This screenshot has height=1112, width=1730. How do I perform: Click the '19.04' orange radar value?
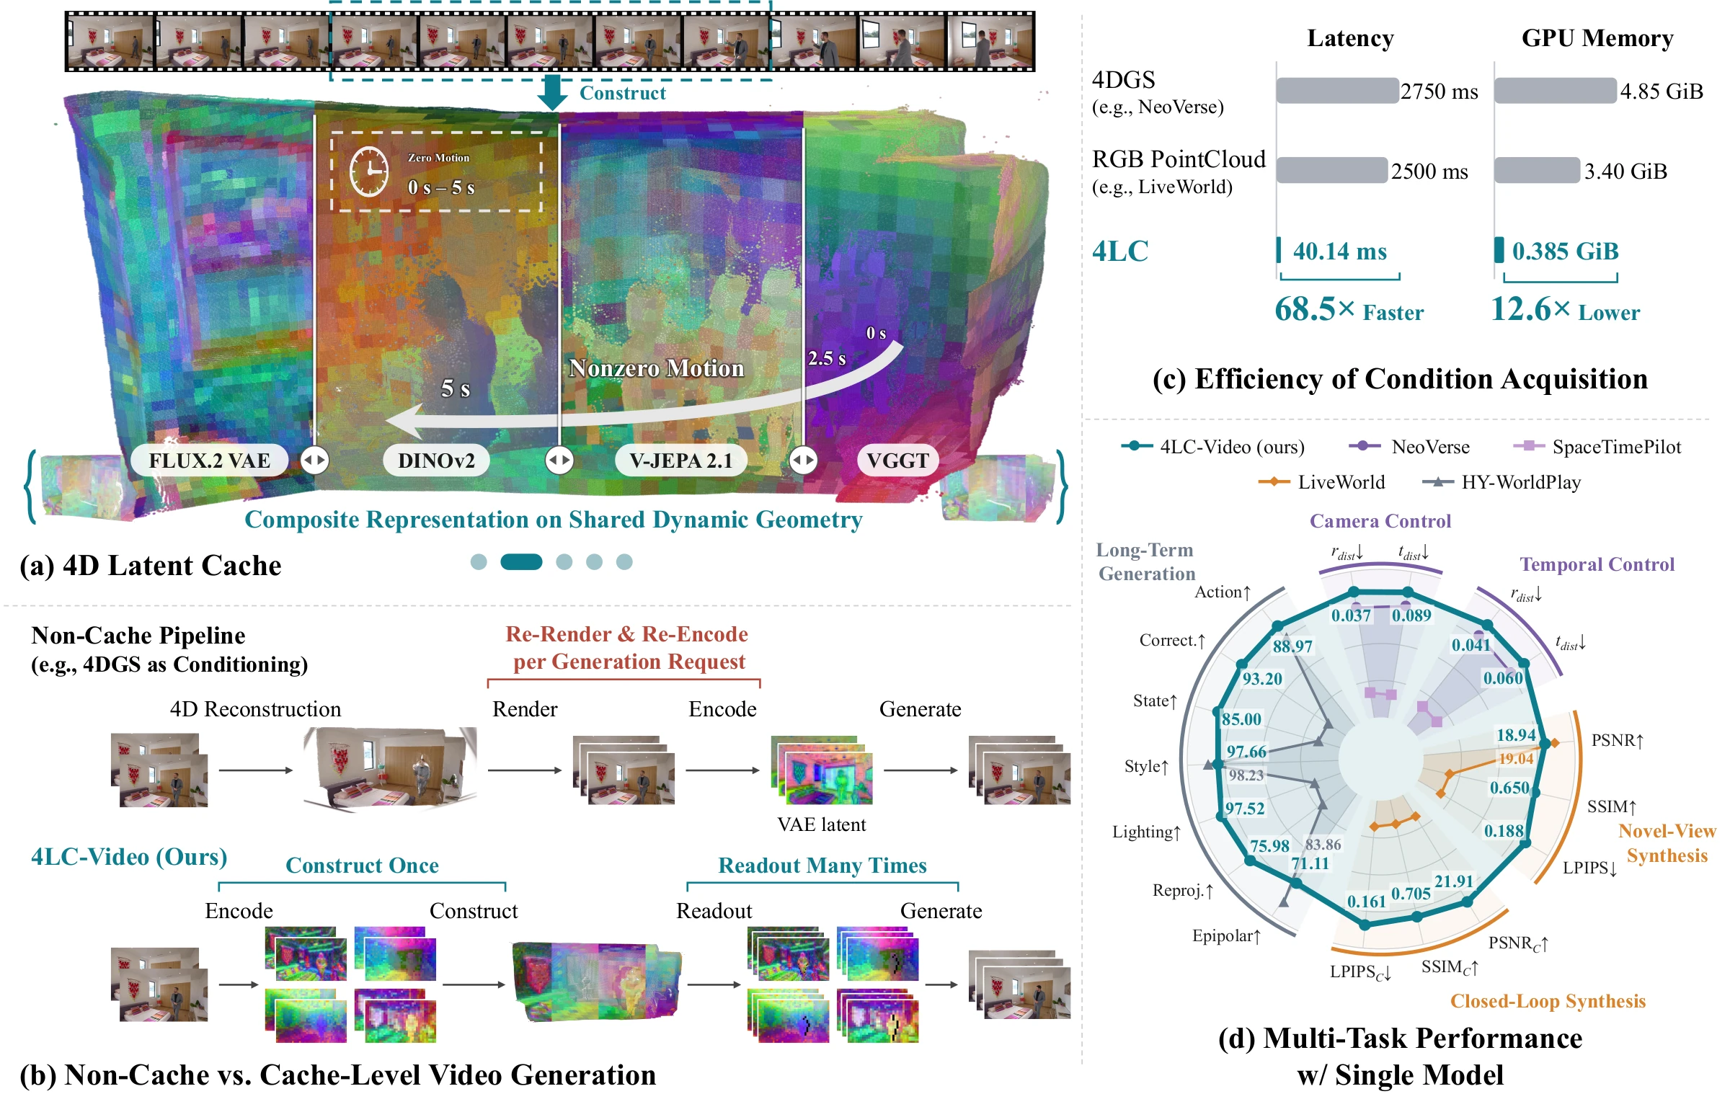(x=1516, y=758)
